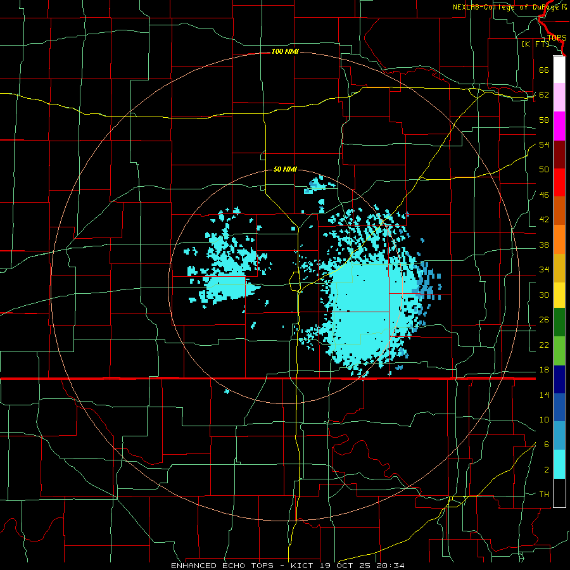Select the light green 22 kft legend swatch
The height and width of the screenshot is (570, 570).
coord(559,351)
